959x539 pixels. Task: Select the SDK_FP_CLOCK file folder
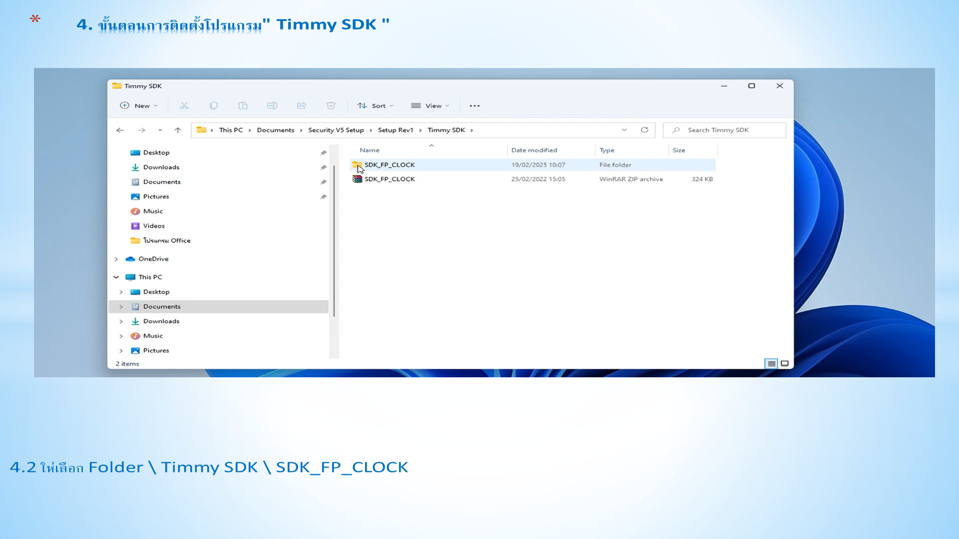pyautogui.click(x=533, y=165)
